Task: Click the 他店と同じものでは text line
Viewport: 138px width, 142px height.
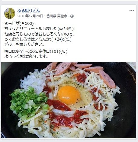Action: (39, 34)
